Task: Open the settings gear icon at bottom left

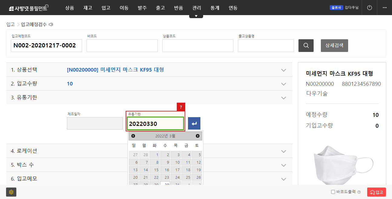Action: tap(11, 192)
